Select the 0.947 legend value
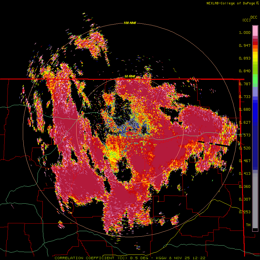 click(x=245, y=45)
